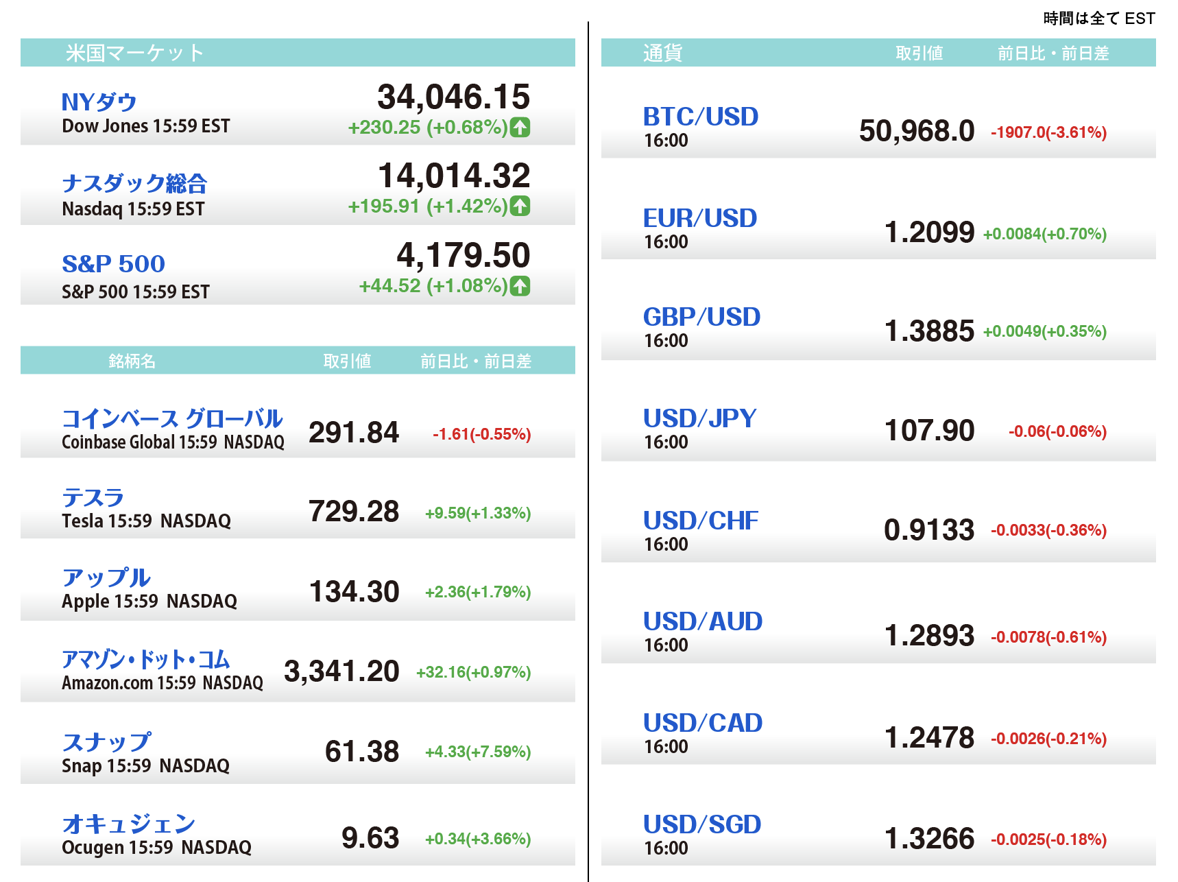The height and width of the screenshot is (882, 1178).
Task: Click the green up arrow on Nasdaq row
Action: [x=520, y=206]
